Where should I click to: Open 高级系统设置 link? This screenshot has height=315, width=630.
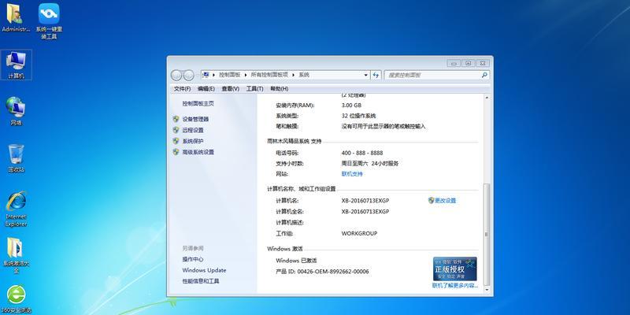(x=198, y=152)
